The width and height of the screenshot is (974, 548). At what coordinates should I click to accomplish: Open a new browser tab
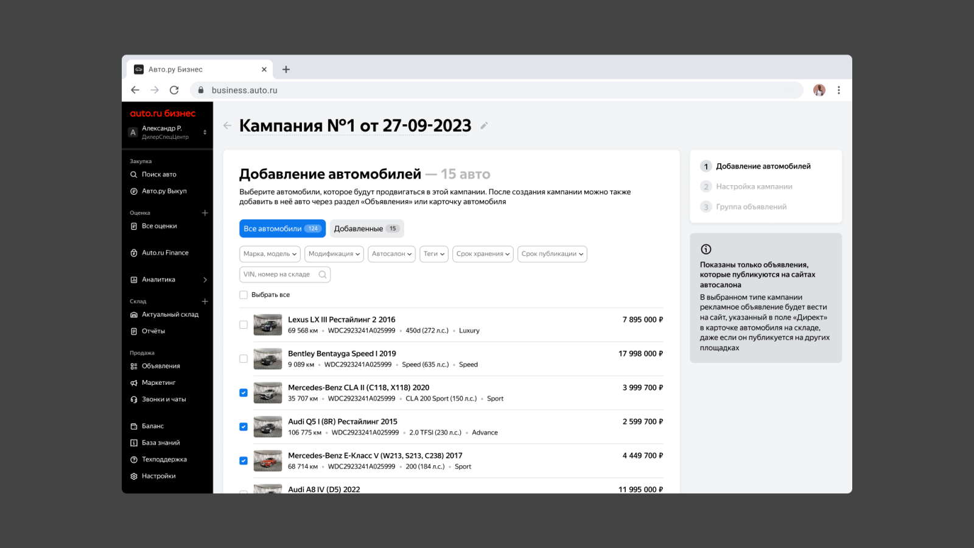286,69
